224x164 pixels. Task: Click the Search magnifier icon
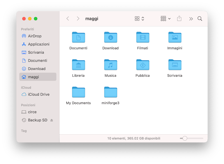pos(200,19)
